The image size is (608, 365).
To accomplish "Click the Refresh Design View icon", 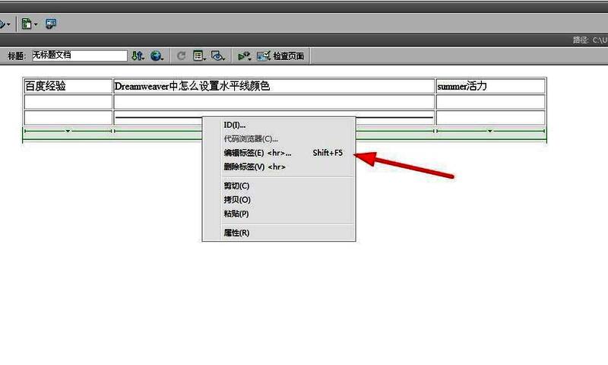I will coord(182,56).
